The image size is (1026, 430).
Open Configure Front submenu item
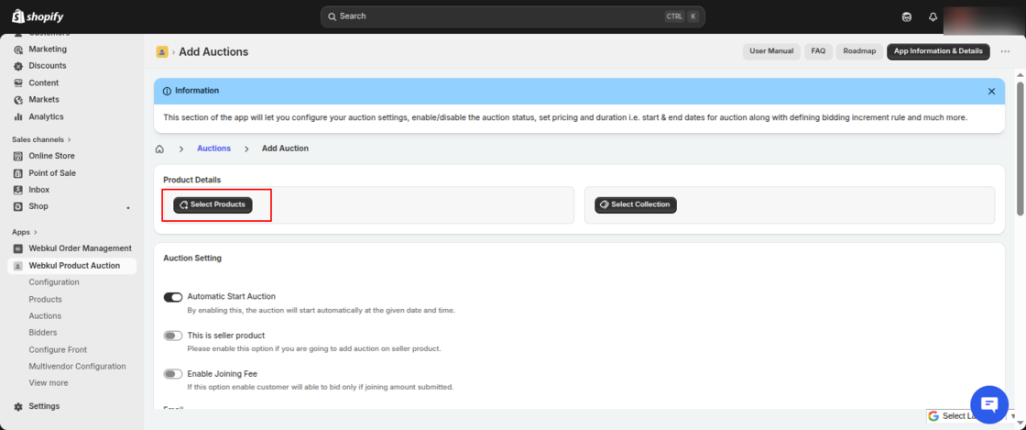click(x=58, y=350)
